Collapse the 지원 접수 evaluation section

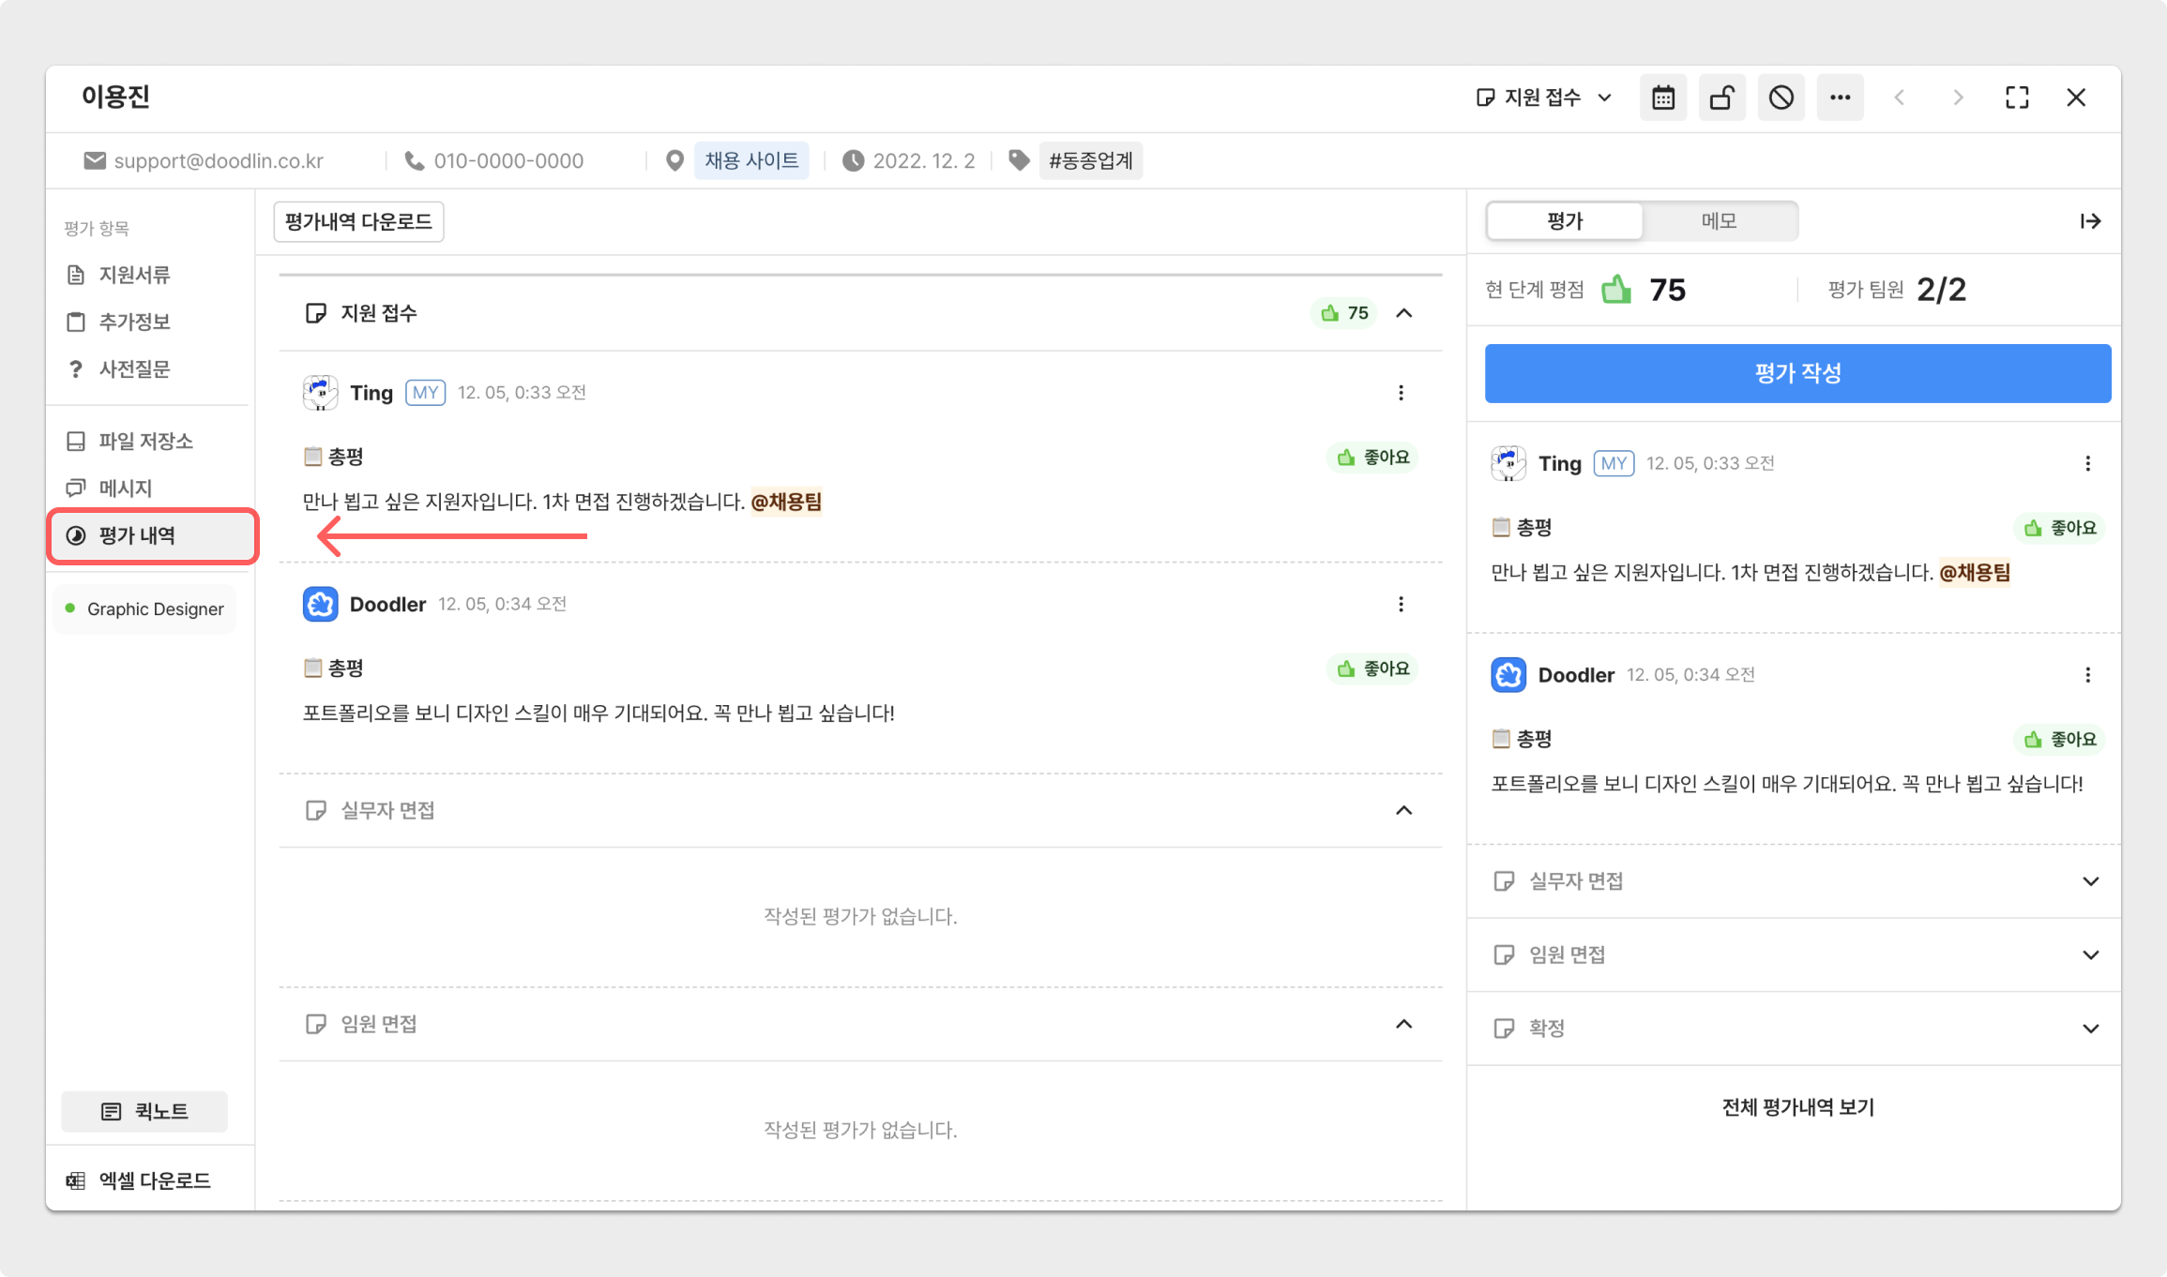[x=1403, y=313]
